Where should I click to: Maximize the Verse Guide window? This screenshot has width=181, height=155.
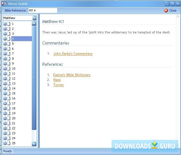173,4
